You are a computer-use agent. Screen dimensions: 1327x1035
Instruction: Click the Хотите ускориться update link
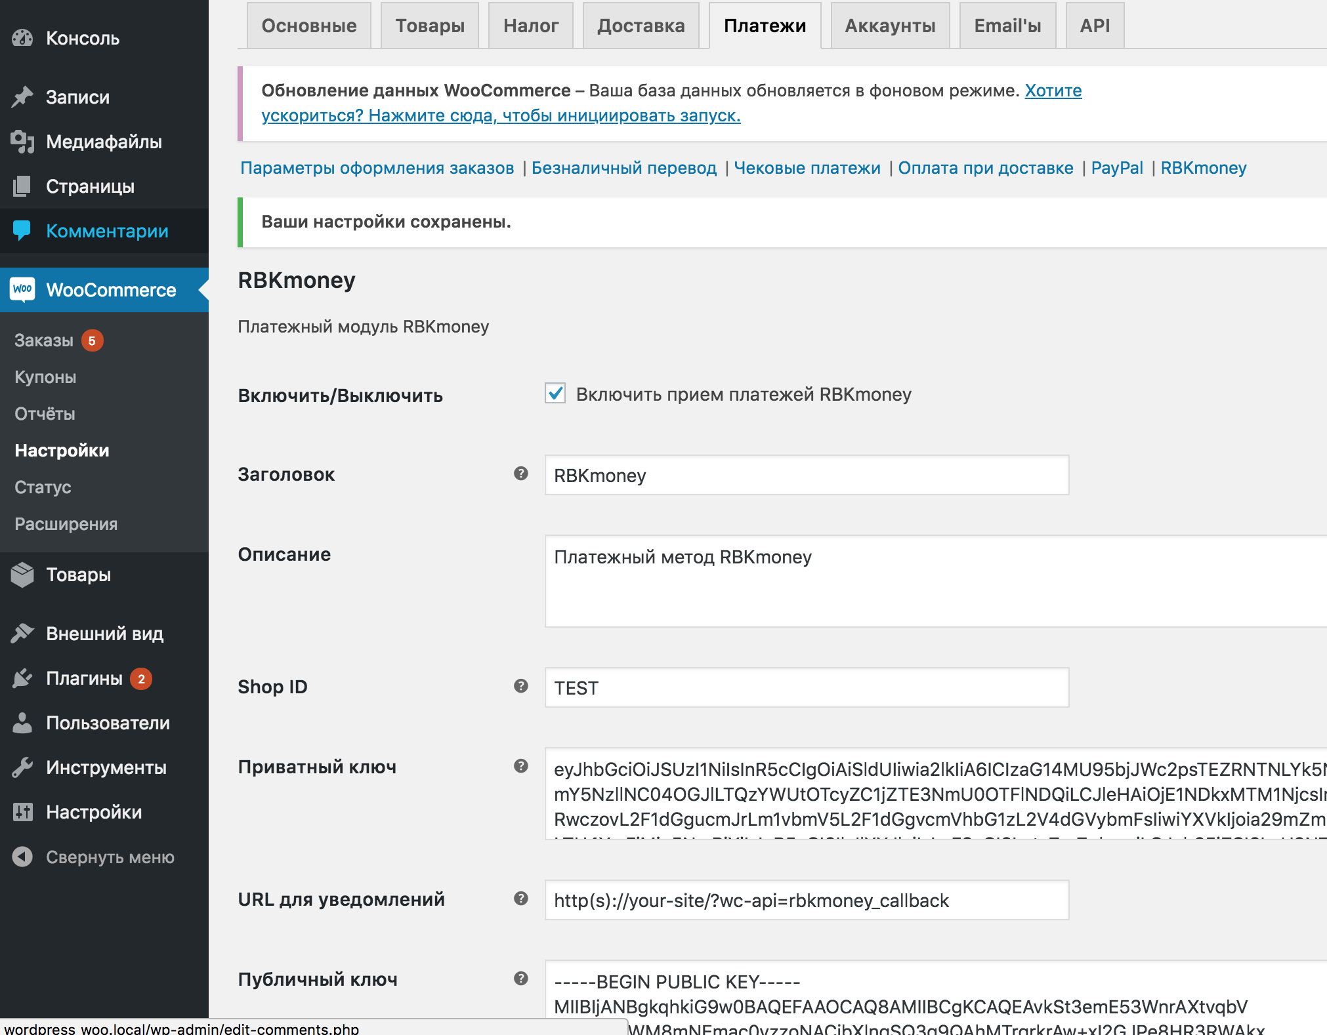pyautogui.click(x=501, y=115)
